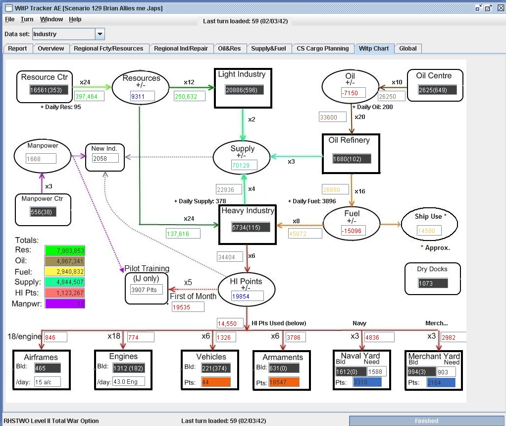Open the Turn menu
This screenshot has width=506, height=426.
27,19
